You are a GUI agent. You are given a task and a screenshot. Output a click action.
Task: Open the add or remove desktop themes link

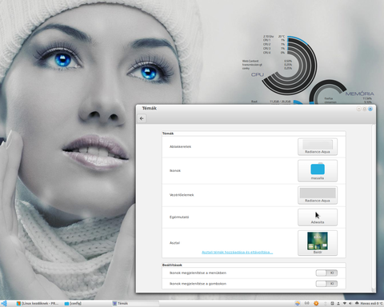pyautogui.click(x=237, y=252)
